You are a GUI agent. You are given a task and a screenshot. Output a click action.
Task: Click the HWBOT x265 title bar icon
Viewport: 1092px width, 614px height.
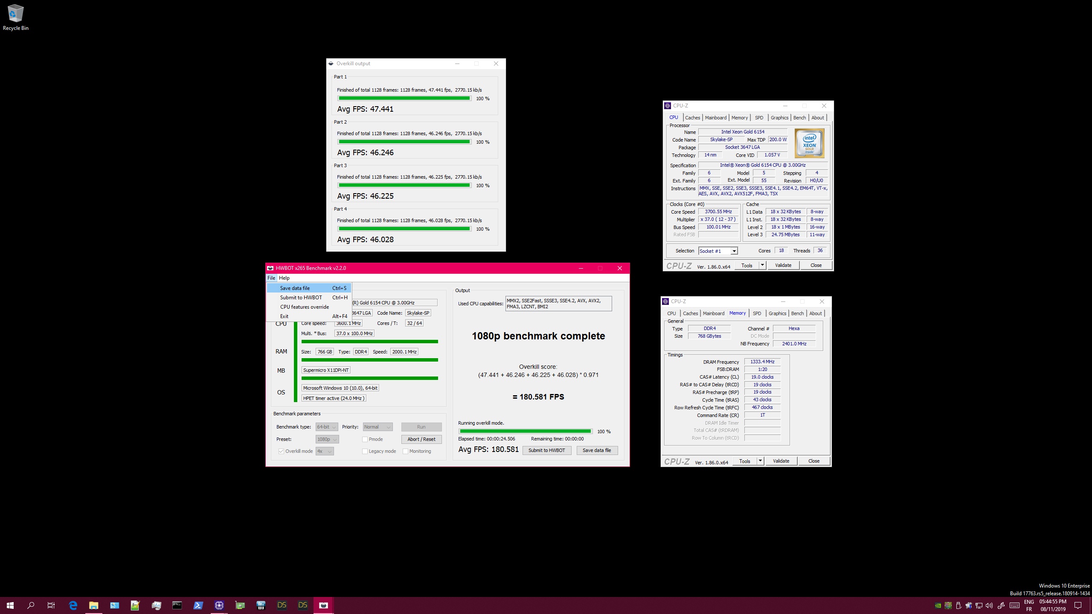pos(270,268)
